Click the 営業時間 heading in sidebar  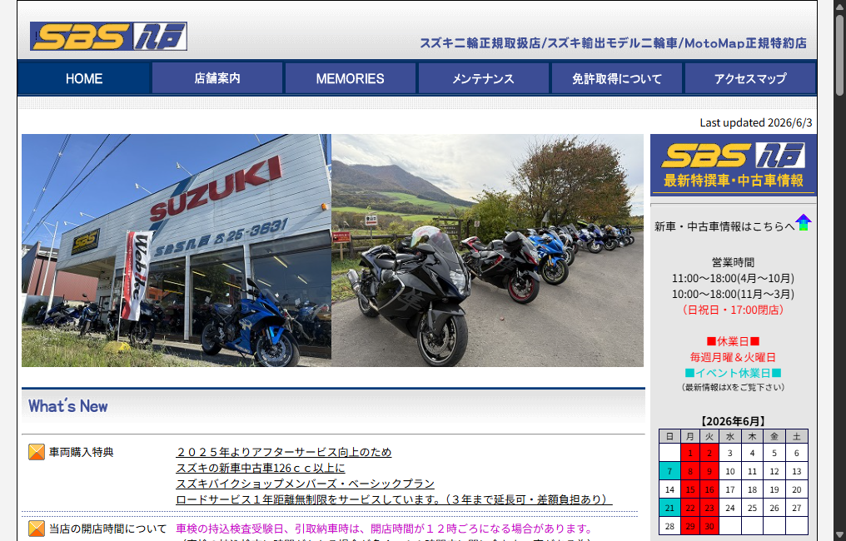point(733,263)
